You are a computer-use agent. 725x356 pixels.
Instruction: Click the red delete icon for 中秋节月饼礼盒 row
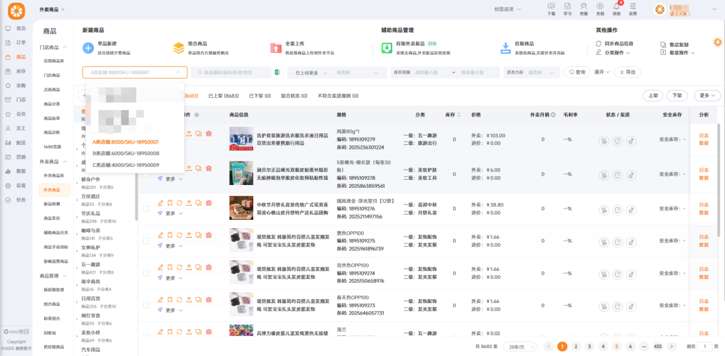click(209, 203)
